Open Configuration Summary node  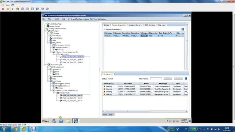coord(58,29)
